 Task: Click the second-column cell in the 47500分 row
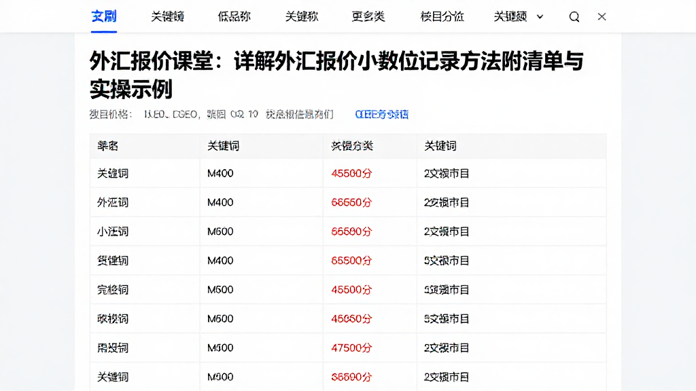click(220, 348)
